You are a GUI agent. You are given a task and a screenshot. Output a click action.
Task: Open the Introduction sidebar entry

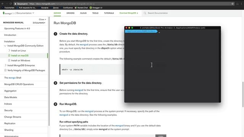10,35
